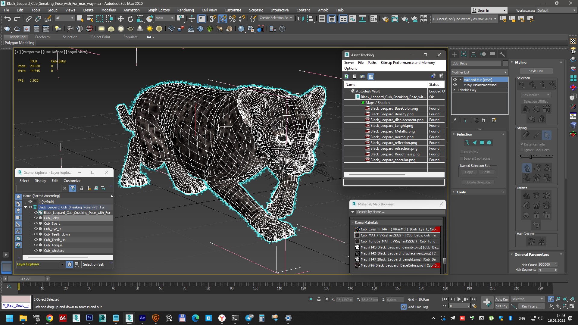
Task: Click the Style Hair button
Action: (536, 71)
